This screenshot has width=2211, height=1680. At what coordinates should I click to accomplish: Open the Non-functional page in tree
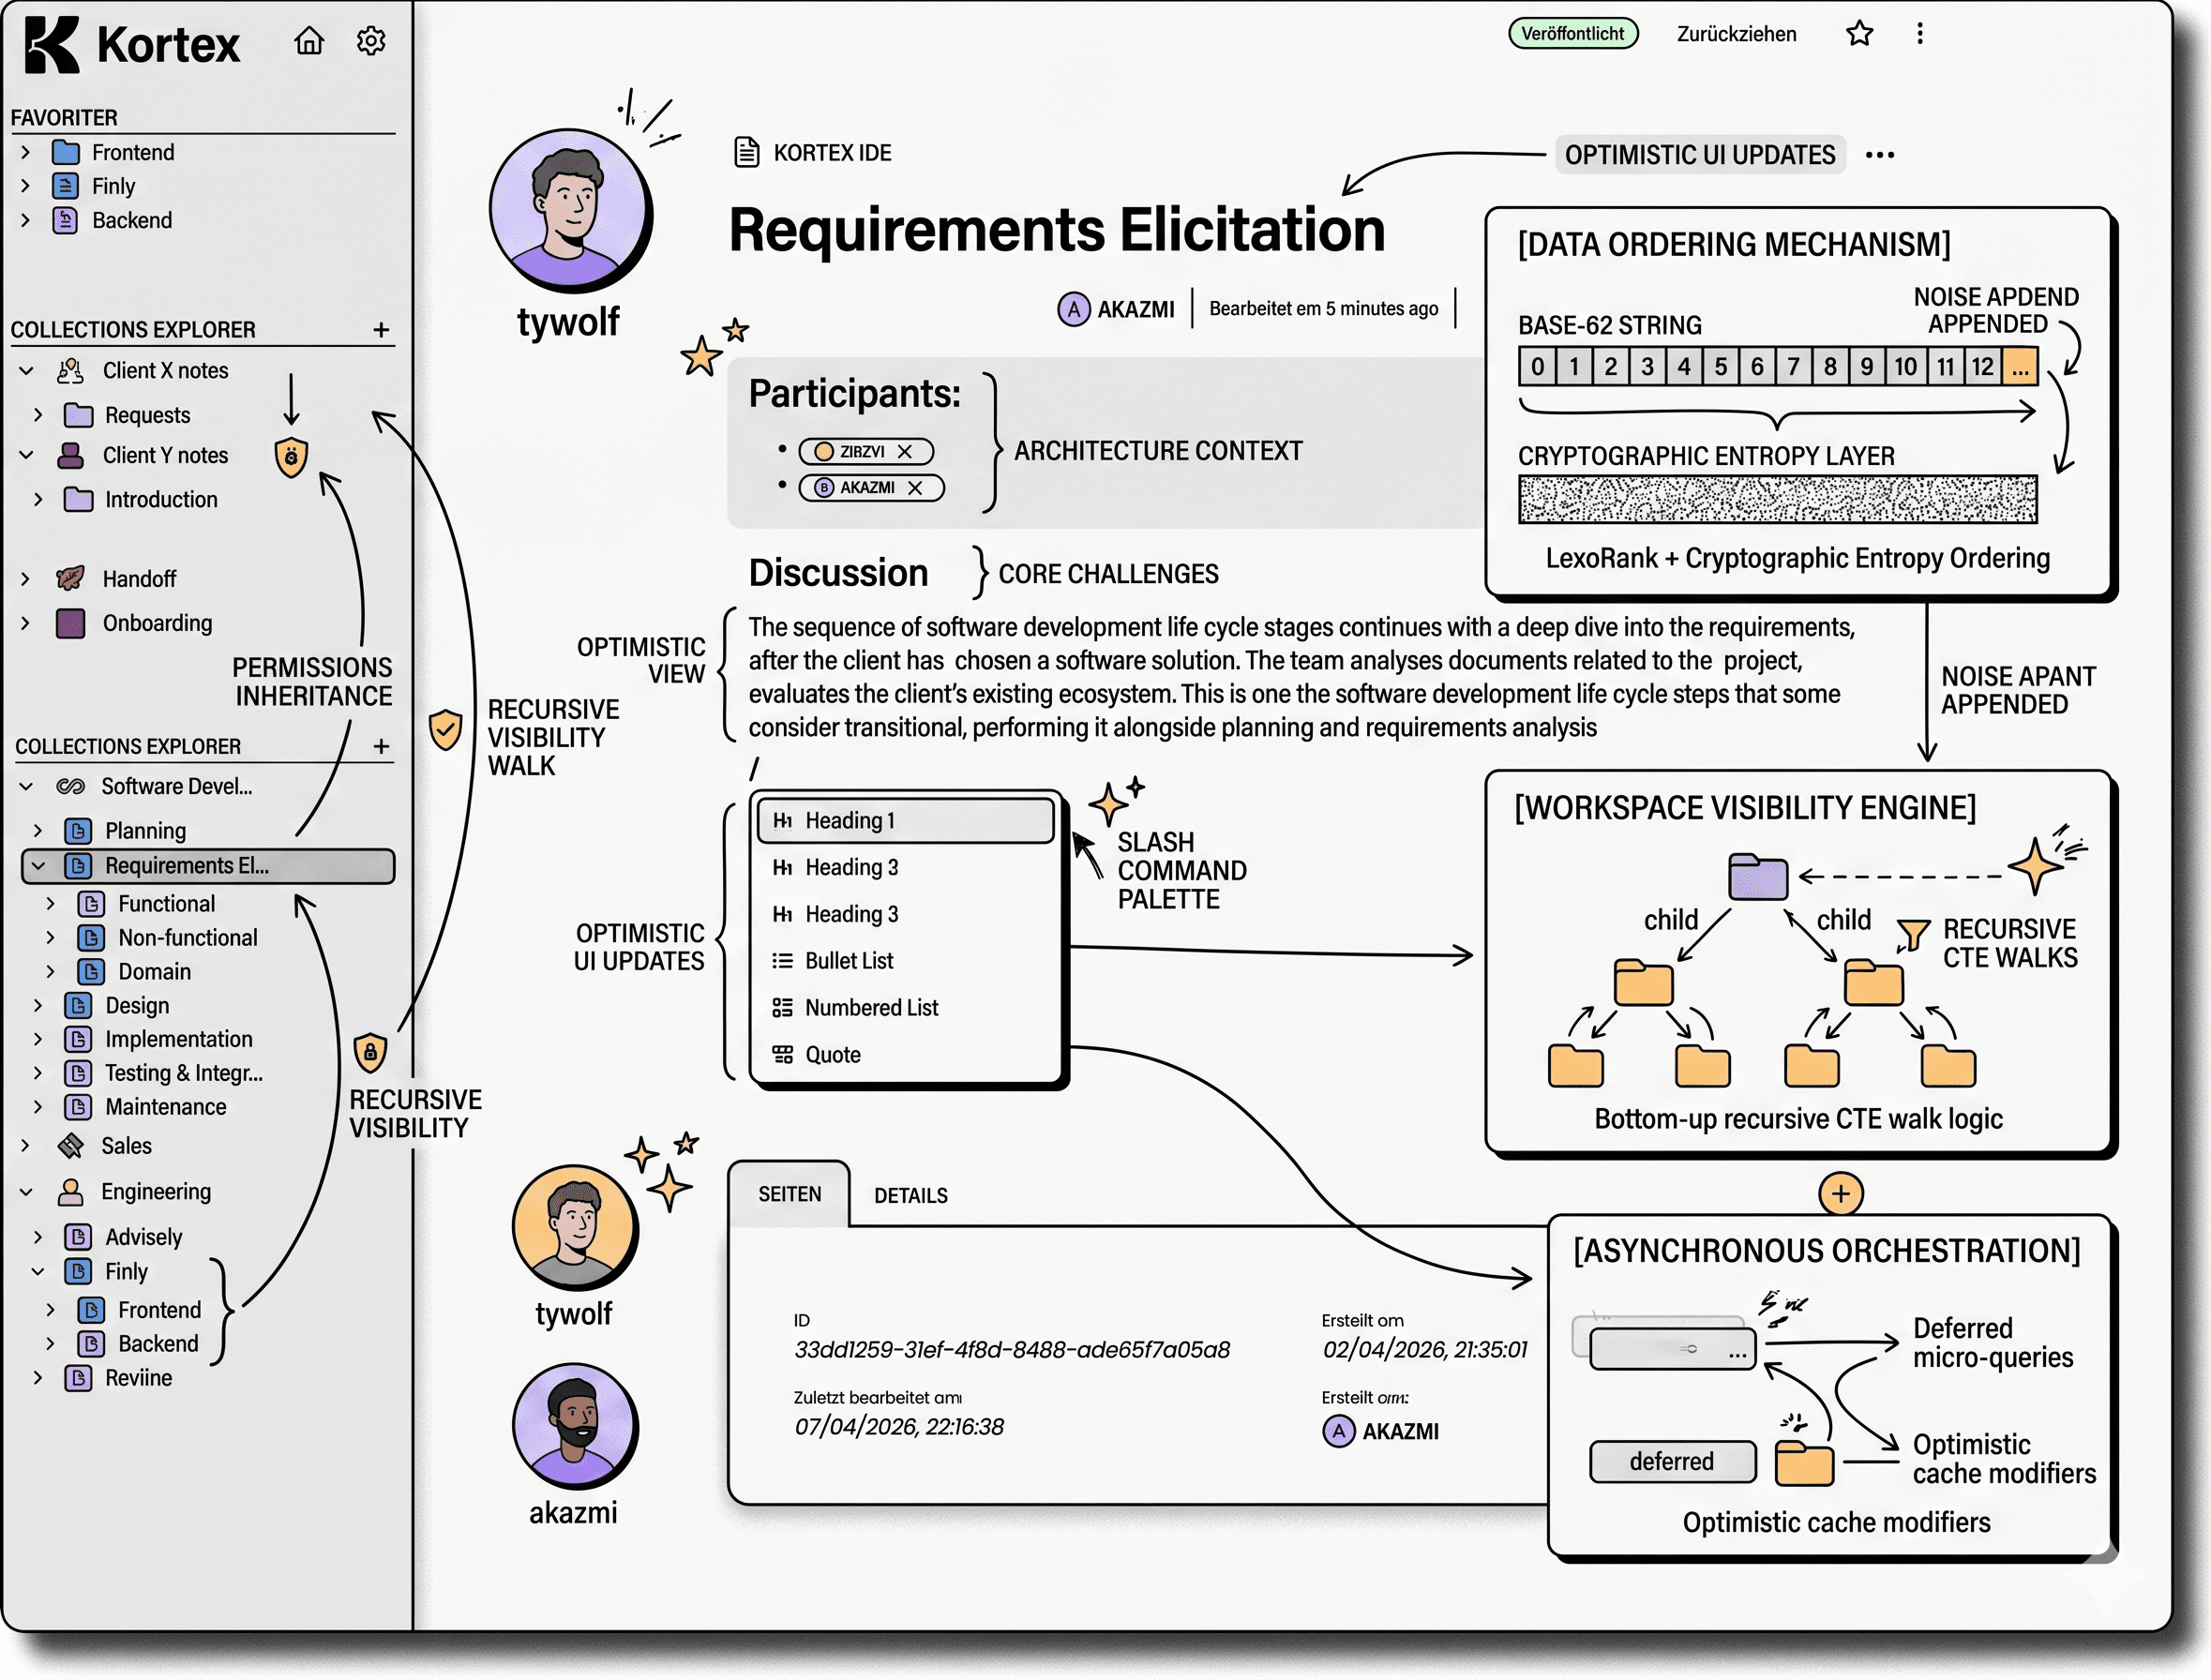(x=187, y=938)
